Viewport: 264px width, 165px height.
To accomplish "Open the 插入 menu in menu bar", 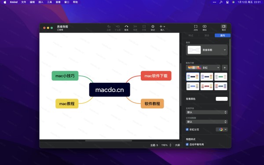I will coord(41,2).
